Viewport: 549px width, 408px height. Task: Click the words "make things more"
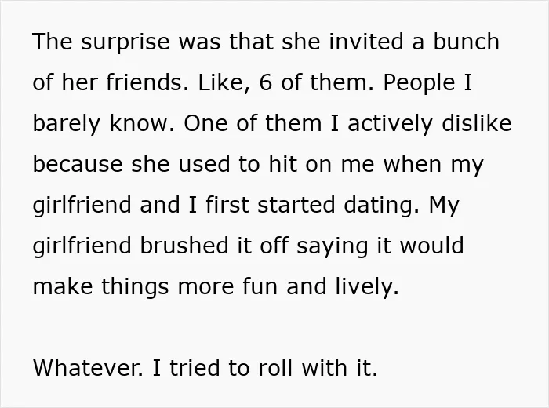(133, 287)
